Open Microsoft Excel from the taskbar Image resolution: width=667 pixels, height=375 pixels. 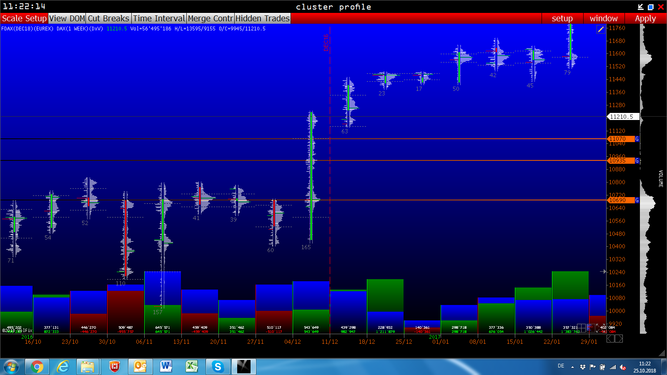192,367
